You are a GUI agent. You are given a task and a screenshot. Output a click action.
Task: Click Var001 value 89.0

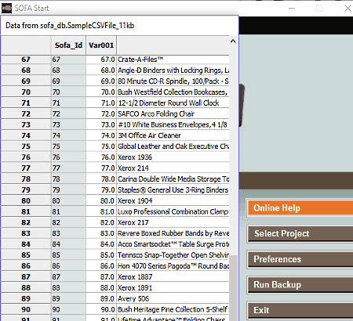(x=101, y=298)
